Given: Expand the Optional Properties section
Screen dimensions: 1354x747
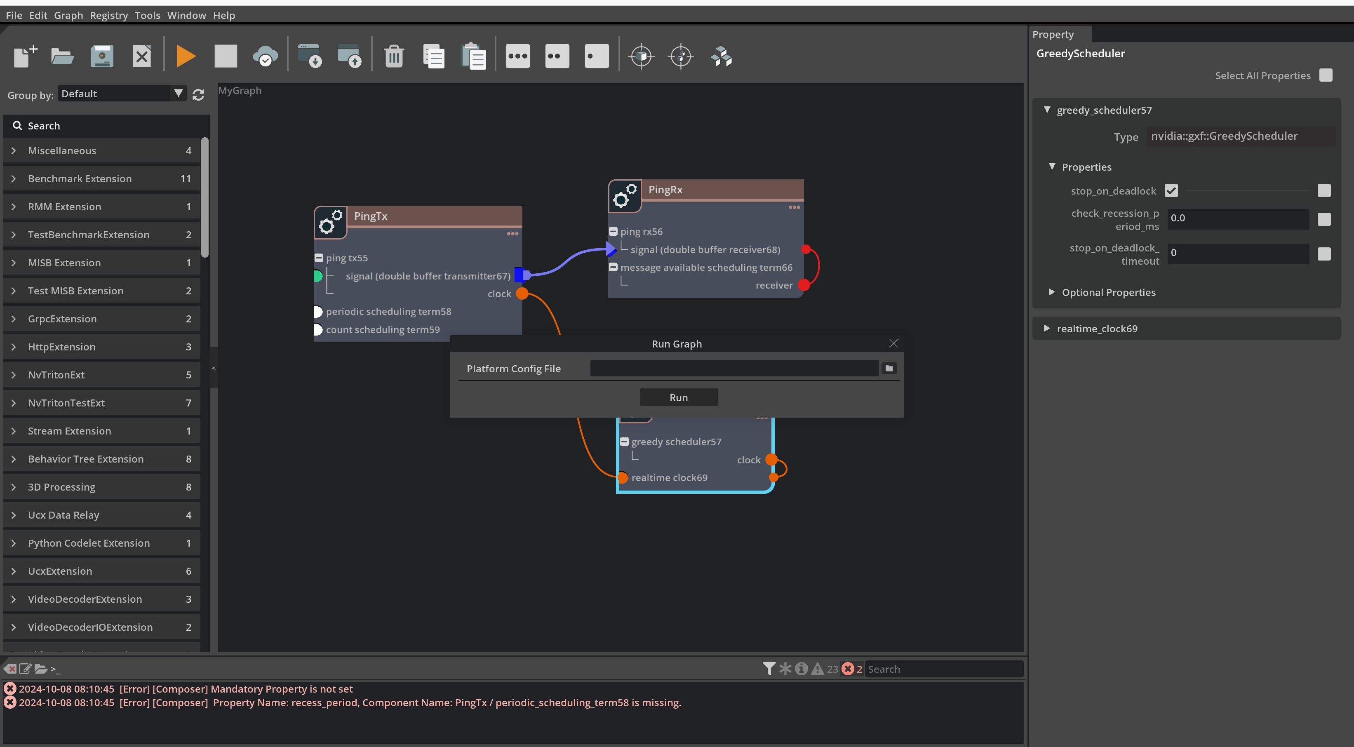Looking at the screenshot, I should pyautogui.click(x=1052, y=292).
